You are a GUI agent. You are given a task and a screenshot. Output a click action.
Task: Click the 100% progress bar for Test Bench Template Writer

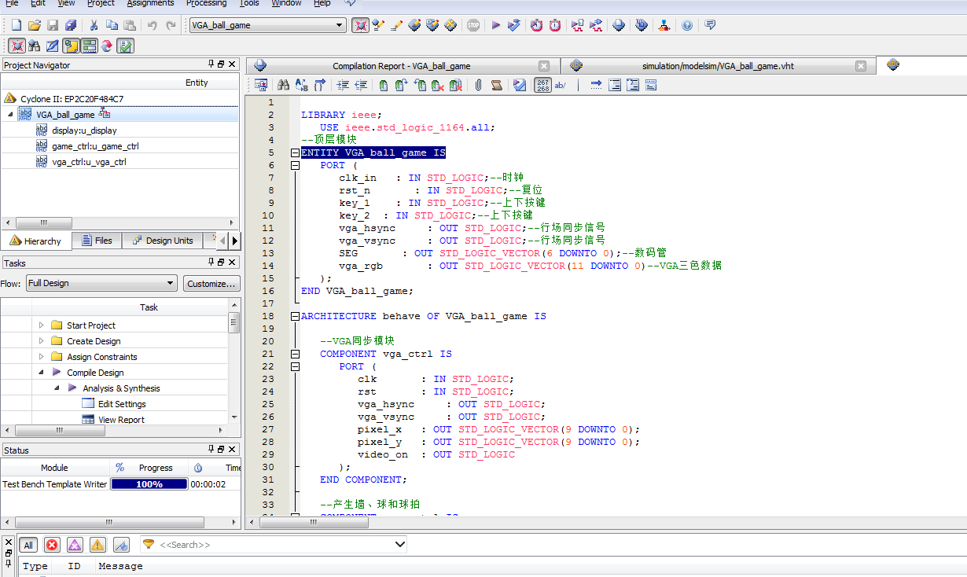point(149,484)
